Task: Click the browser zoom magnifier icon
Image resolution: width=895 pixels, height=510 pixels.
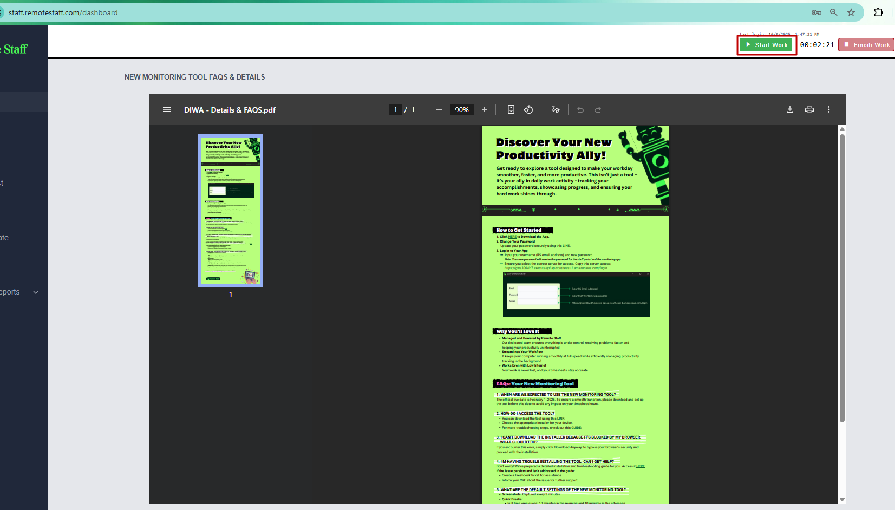Action: pos(834,12)
